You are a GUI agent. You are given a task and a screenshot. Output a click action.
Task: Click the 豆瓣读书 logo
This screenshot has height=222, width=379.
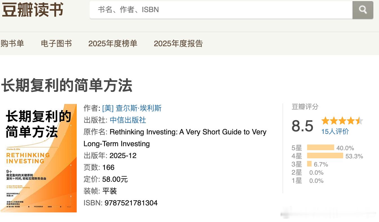coord(32,10)
